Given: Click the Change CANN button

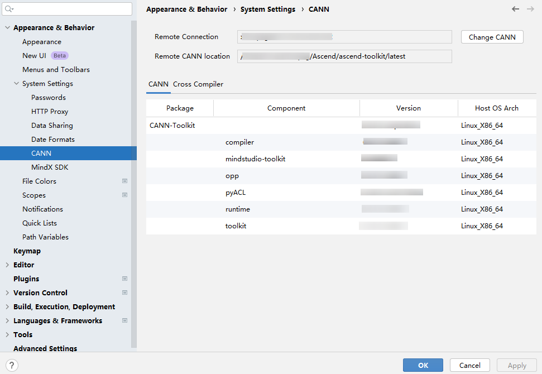Looking at the screenshot, I should click(x=492, y=37).
